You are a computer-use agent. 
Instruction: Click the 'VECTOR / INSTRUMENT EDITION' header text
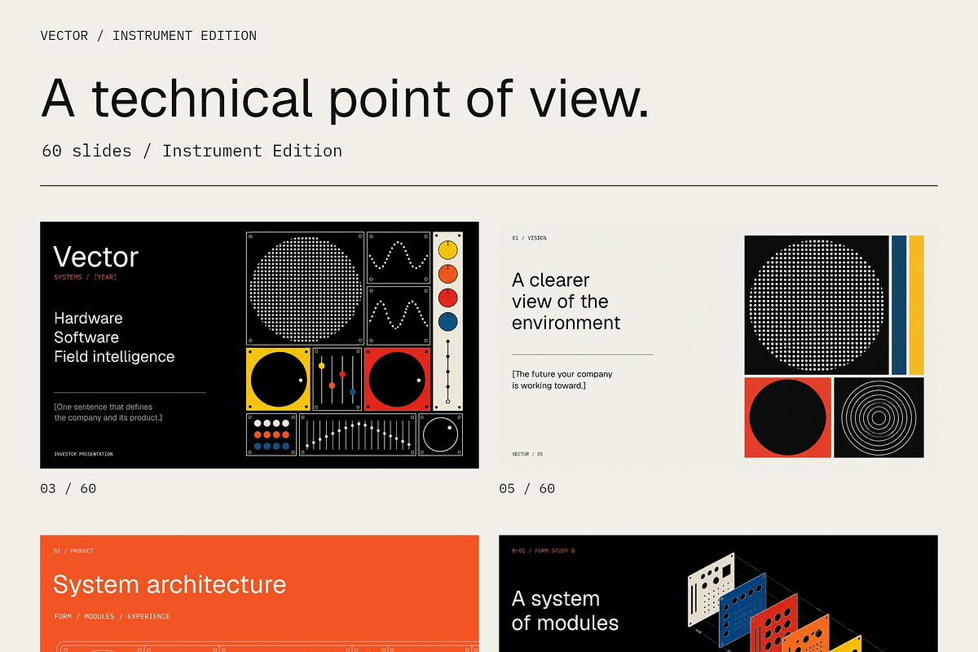coord(148,36)
